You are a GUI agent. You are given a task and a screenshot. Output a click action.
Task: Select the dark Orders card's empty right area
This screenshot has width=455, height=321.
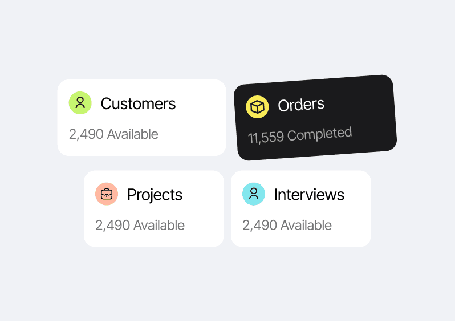[373, 114]
